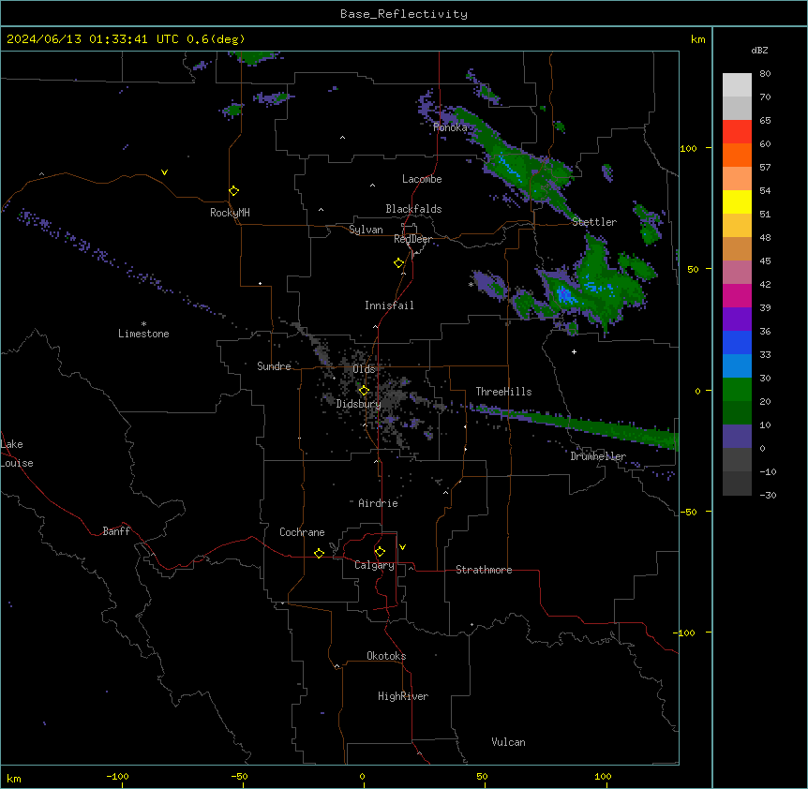Click the Vulcan label
The height and width of the screenshot is (789, 808).
[x=509, y=742]
